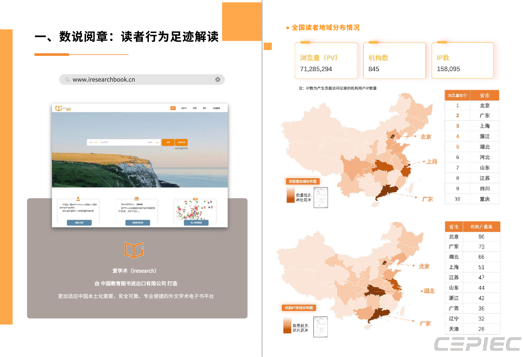Toggle the radio option under the search buttons
This screenshot has width=523, height=357.
point(173,149)
